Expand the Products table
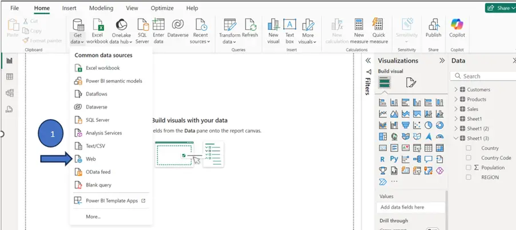The width and height of the screenshot is (516, 230). [456, 99]
